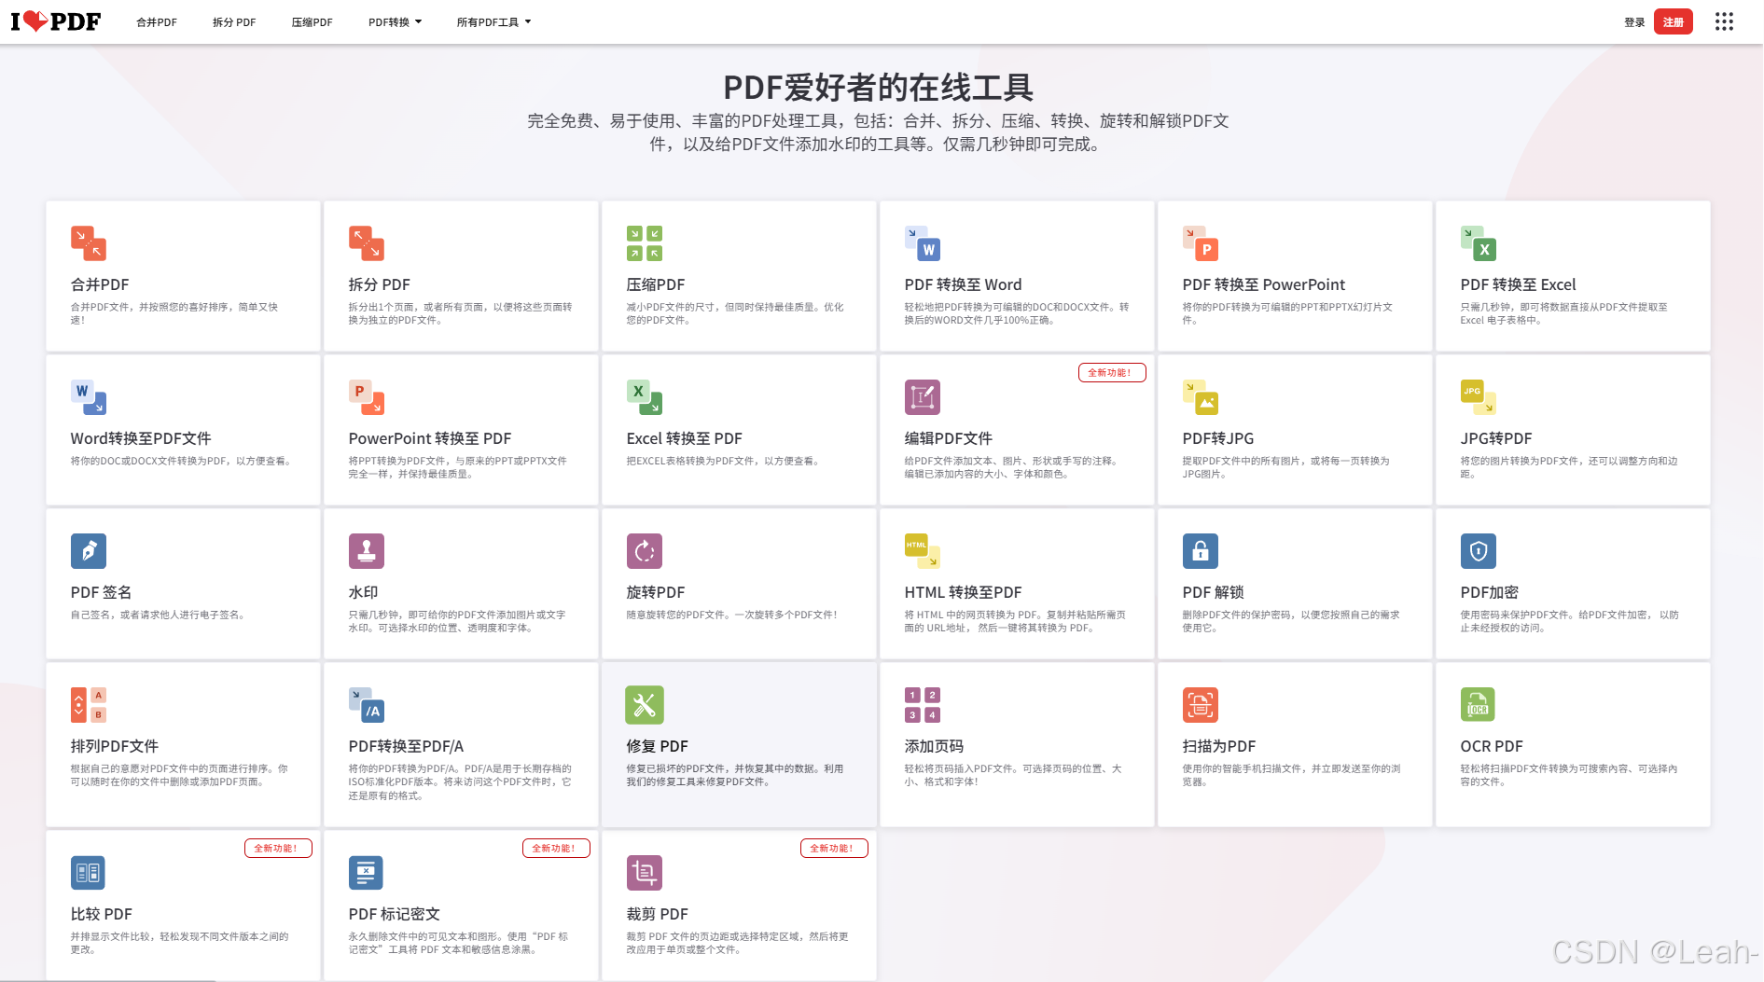Click the iLovePDF logo

(56, 21)
